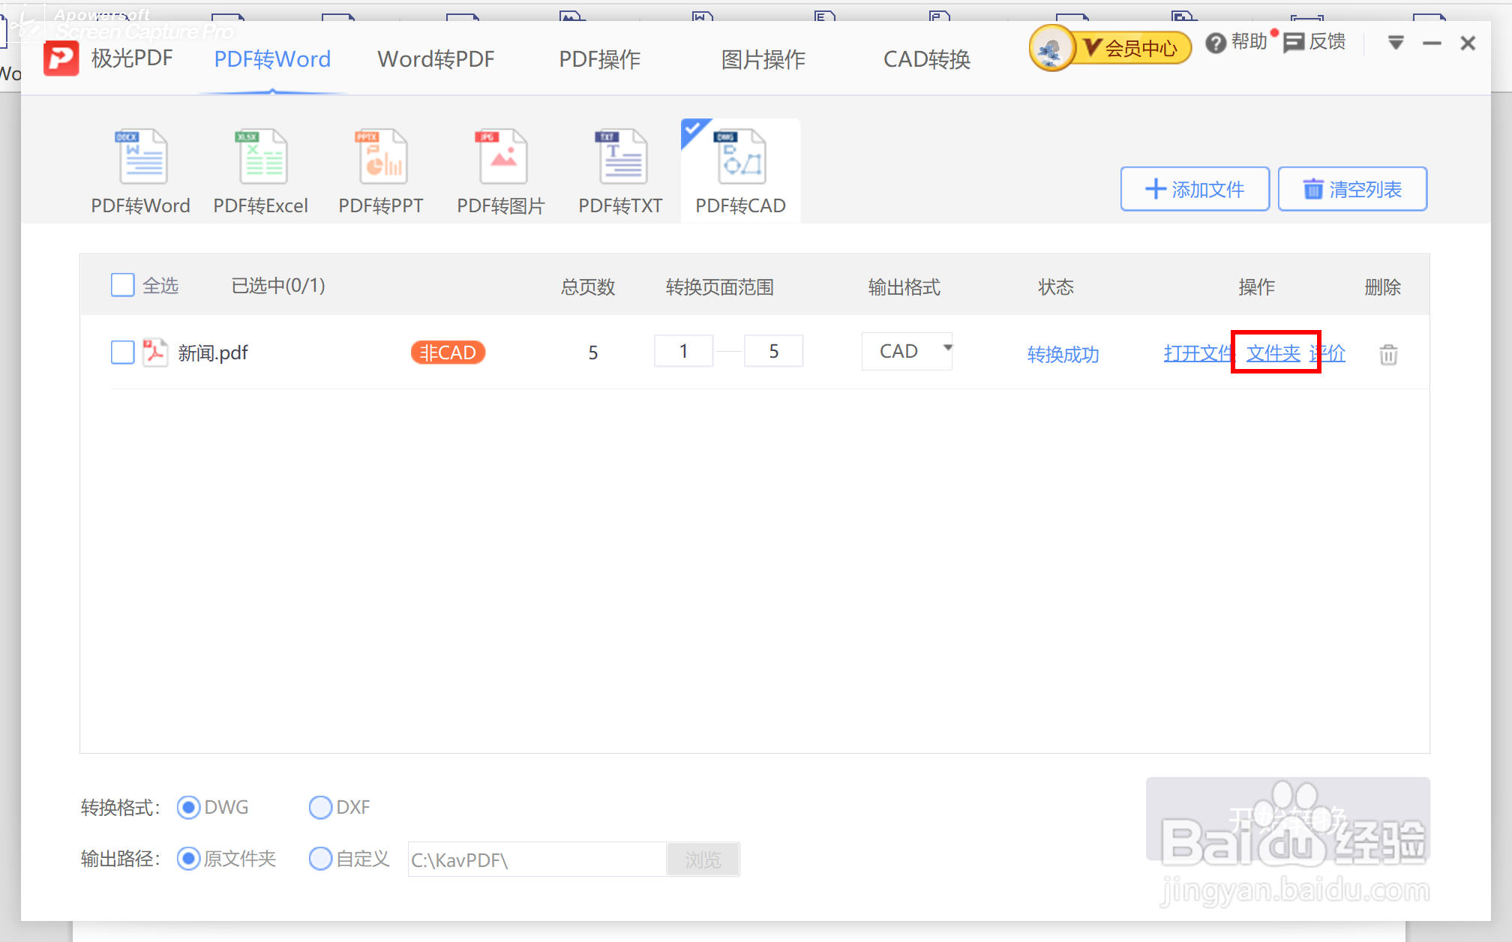Viewport: 1512px width, 942px height.
Task: Select the DXF format radio button
Action: (x=320, y=807)
